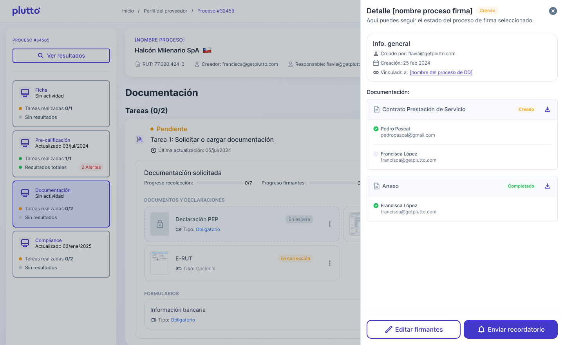
Task: Go to Inicio in breadcrumb
Action: 128,11
